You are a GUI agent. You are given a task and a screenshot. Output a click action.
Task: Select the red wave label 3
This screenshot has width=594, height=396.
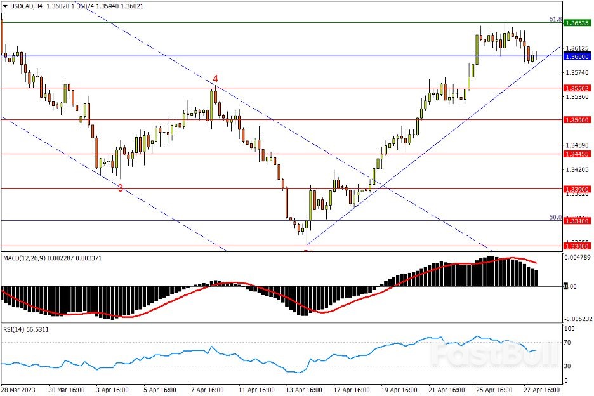(x=120, y=187)
